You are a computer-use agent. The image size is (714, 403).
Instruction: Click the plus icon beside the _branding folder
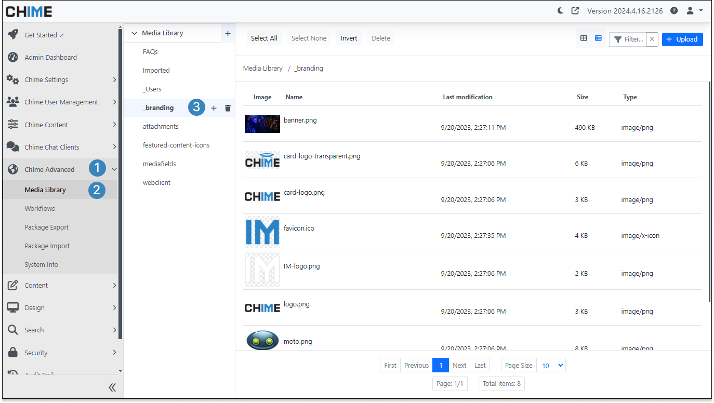214,108
